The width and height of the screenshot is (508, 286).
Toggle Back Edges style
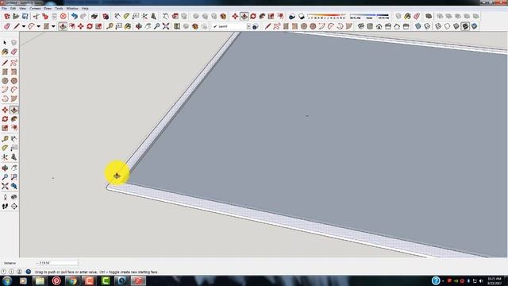427,26
